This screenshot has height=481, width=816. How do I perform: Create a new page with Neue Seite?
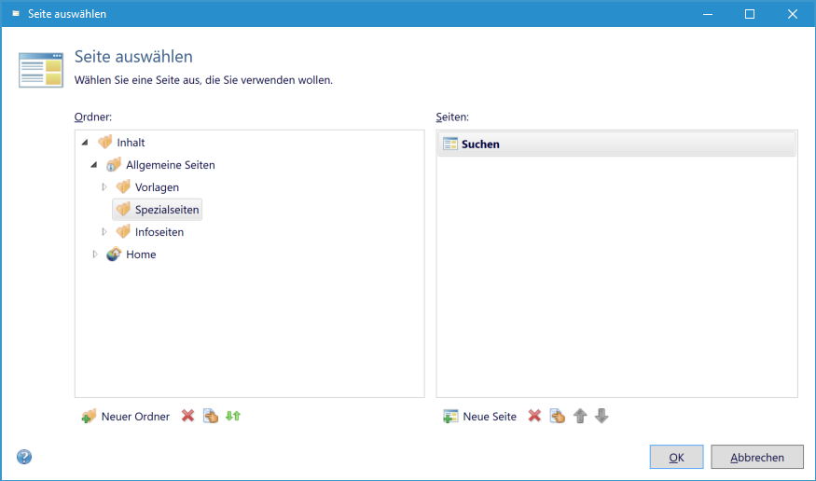pos(480,416)
